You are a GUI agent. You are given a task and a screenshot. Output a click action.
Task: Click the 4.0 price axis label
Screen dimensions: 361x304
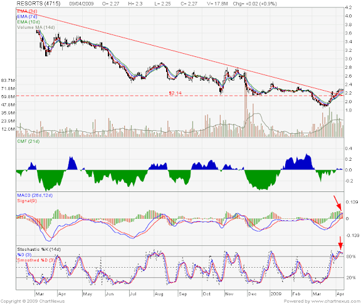coord(348,16)
